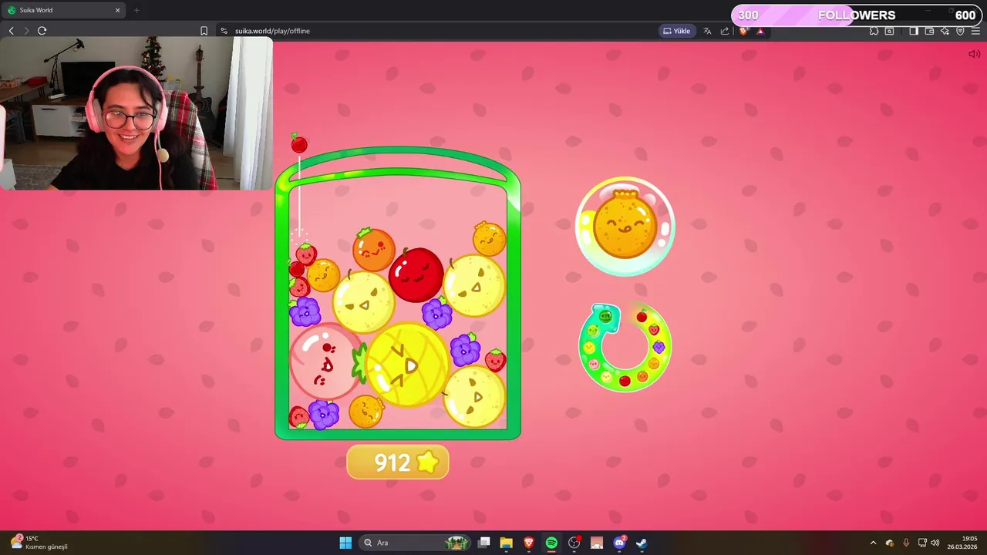Click the picture-in-picture search toolbar icon
The height and width of the screenshot is (555, 987).
tap(889, 31)
